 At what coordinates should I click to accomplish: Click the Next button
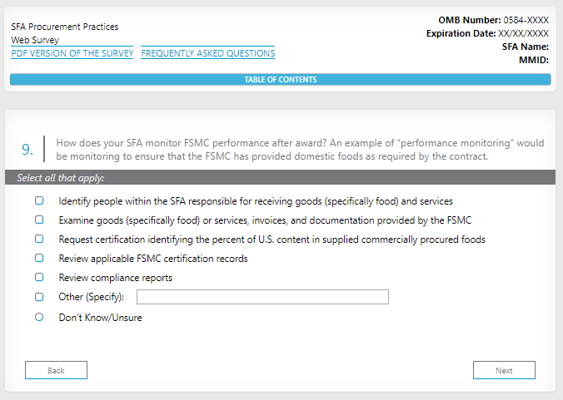(x=504, y=370)
